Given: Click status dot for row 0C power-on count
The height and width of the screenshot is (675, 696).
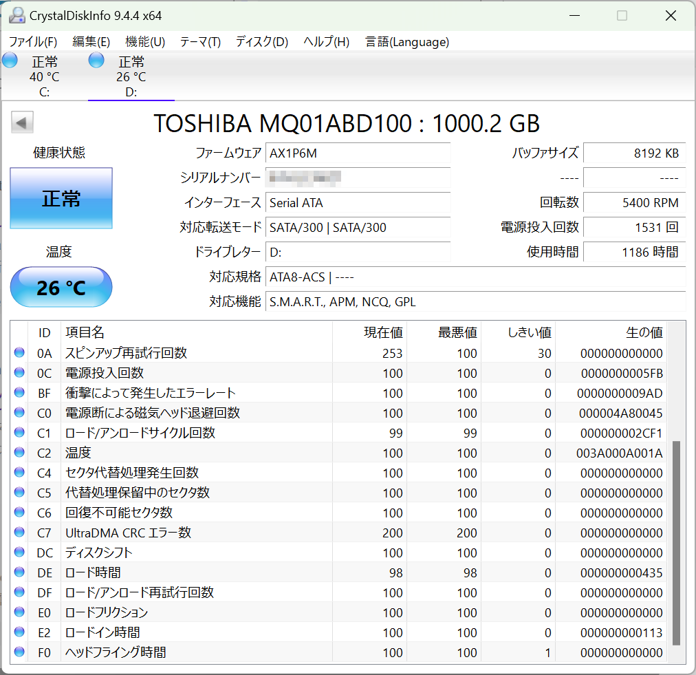Looking at the screenshot, I should pyautogui.click(x=19, y=372).
